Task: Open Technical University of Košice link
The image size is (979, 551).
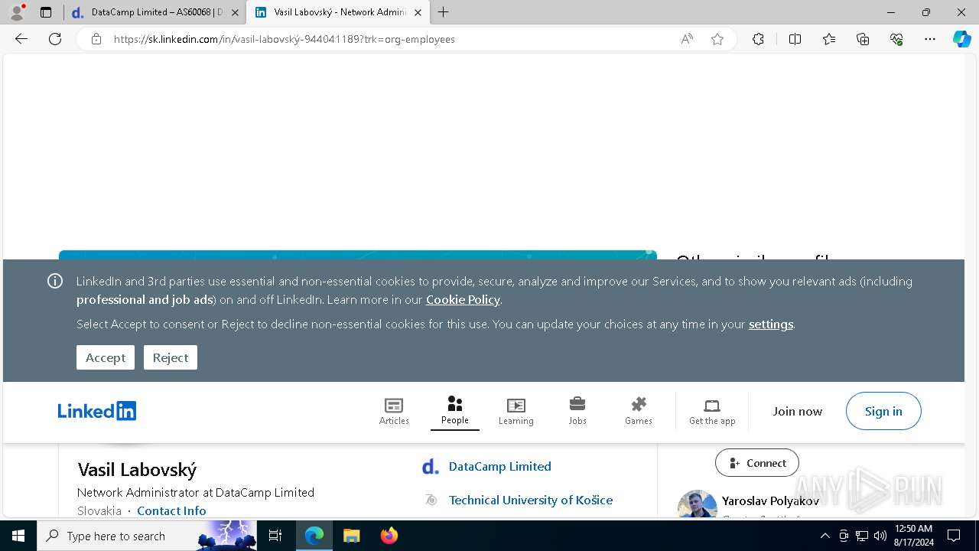Action: pyautogui.click(x=531, y=500)
